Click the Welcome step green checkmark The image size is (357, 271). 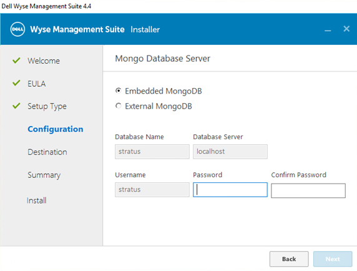point(16,61)
